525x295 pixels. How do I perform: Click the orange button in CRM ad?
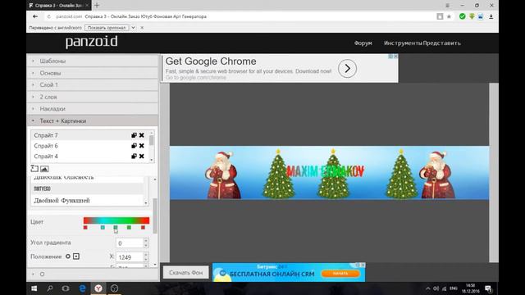click(x=340, y=274)
